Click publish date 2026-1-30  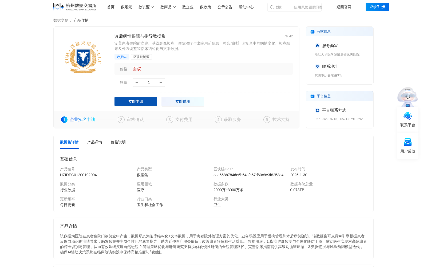tap(299, 175)
